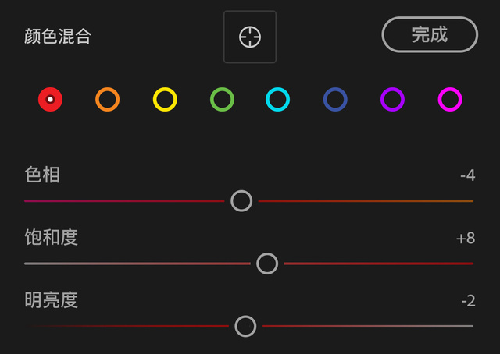Screen dimensions: 500x354
Task: Select the red color channel circle
Action: coord(50,100)
